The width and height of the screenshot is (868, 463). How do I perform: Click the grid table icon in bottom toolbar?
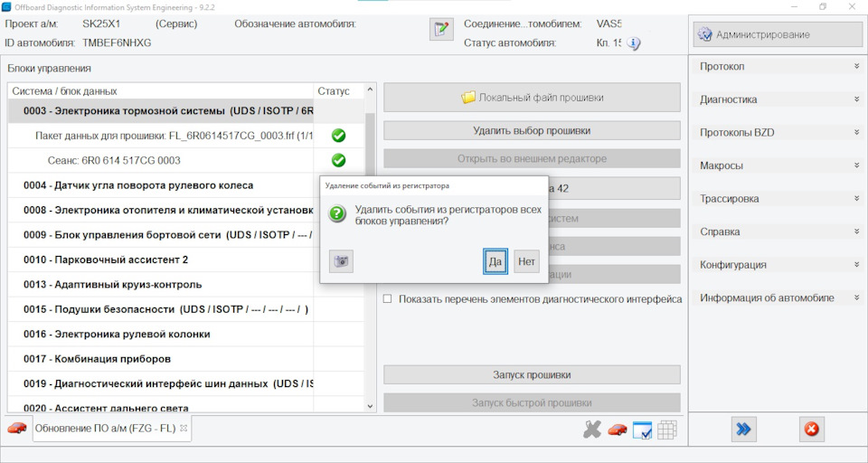(667, 430)
